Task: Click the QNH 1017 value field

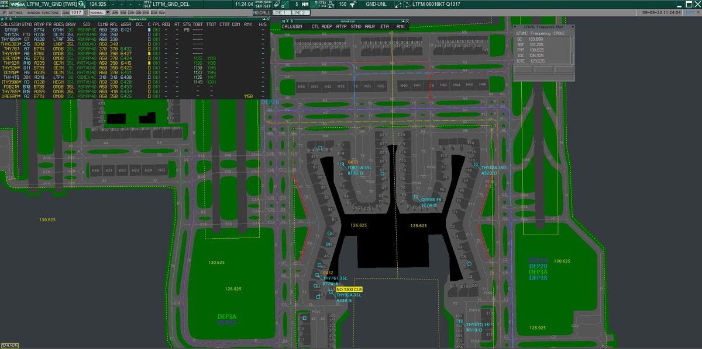Action: tap(76, 12)
